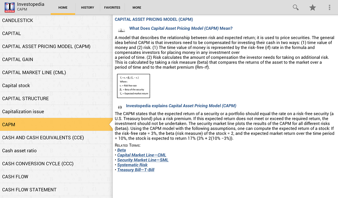Open CASH FLOW STATEMENT list entry

56,190
